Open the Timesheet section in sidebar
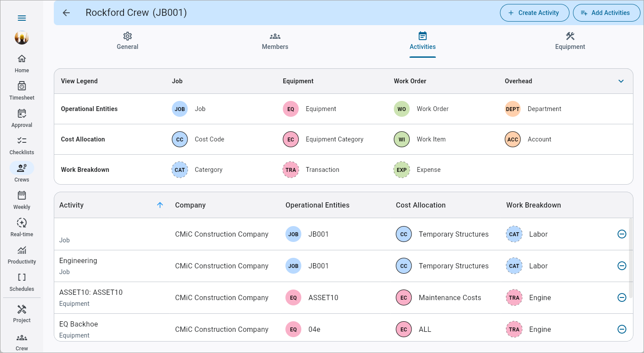Viewport: 644px width, 353px height. [22, 90]
